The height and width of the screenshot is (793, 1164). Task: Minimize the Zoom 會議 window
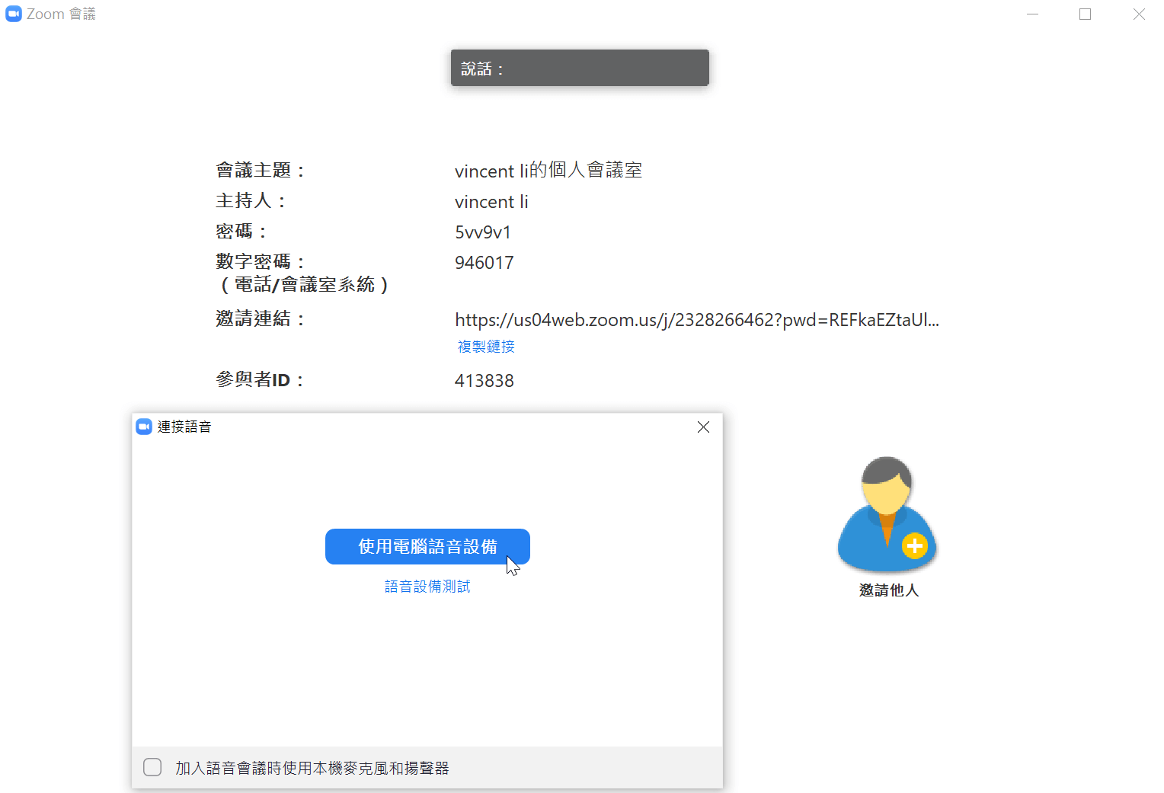tap(1033, 14)
